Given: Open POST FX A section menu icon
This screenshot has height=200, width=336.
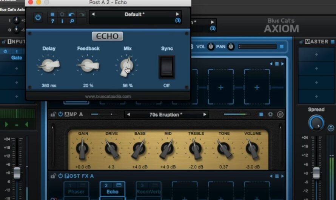Looking at the screenshot, I should coord(277,176).
